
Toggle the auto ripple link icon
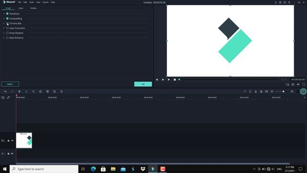point(9,98)
